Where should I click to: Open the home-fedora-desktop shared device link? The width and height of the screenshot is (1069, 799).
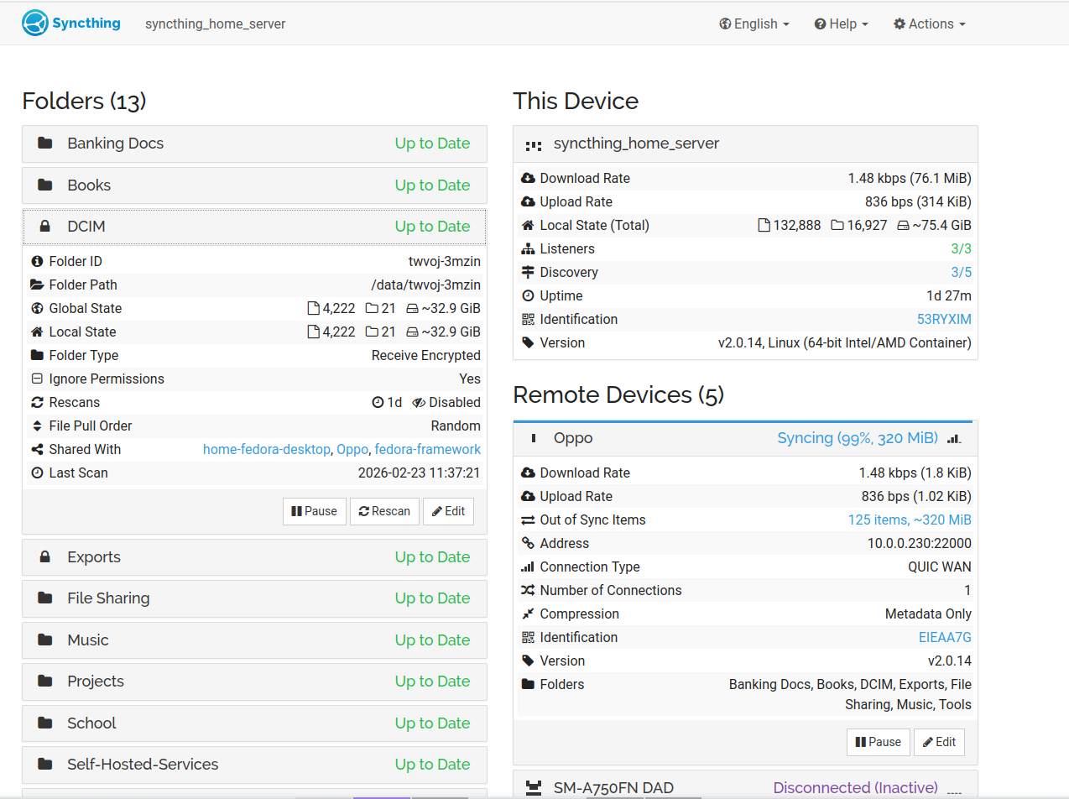pyautogui.click(x=267, y=450)
